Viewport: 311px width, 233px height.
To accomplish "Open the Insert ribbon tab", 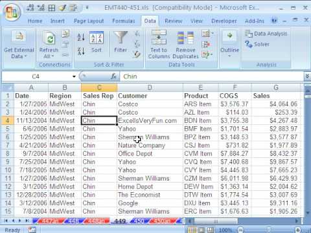I will 58,21.
